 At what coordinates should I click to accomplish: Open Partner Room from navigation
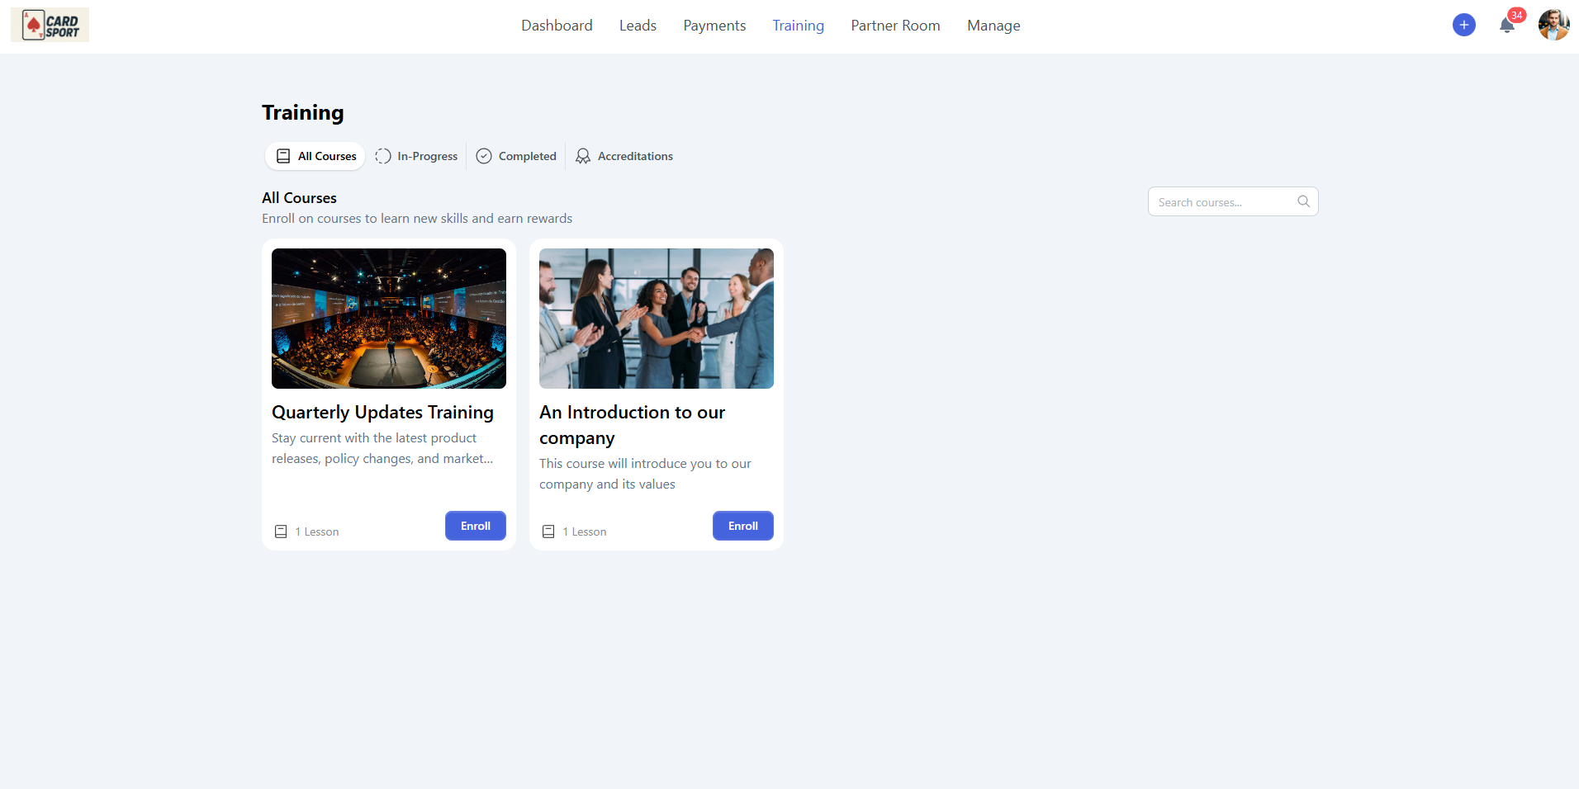click(x=895, y=26)
